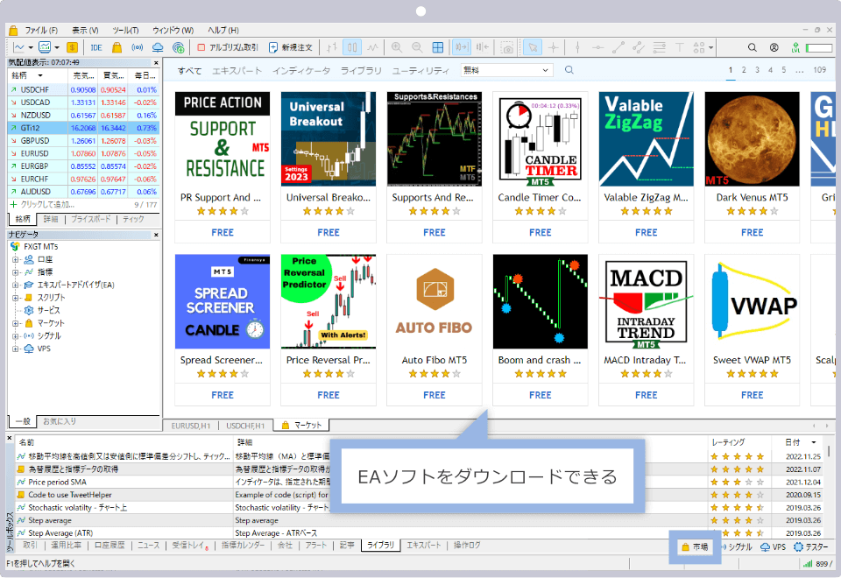Select the crosshair cursor mode
This screenshot has width=841, height=578.
coord(554,47)
